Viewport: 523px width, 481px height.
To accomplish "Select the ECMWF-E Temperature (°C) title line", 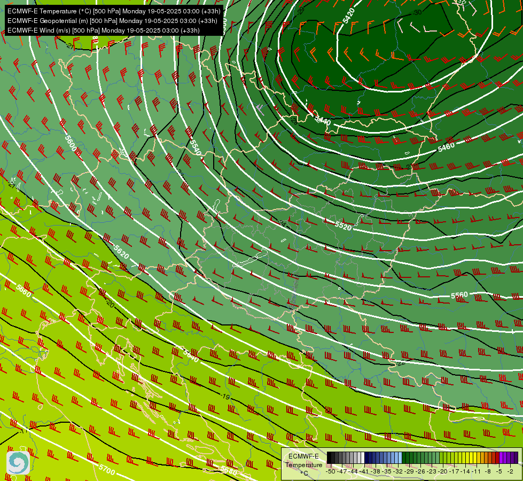I will click(114, 11).
